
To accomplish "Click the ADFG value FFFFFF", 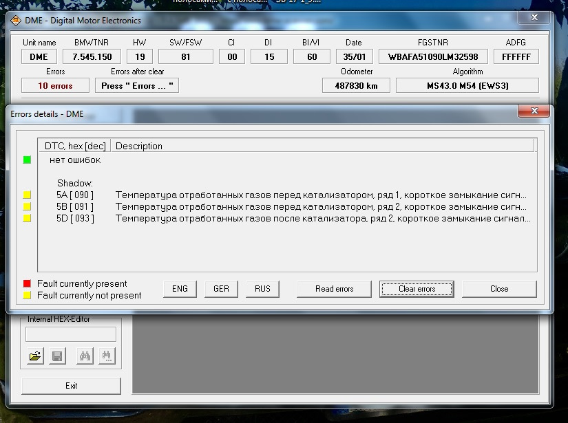I will (516, 57).
